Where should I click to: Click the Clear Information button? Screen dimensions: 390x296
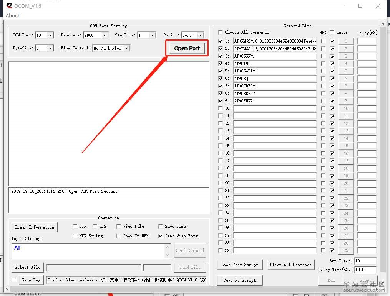(34, 227)
